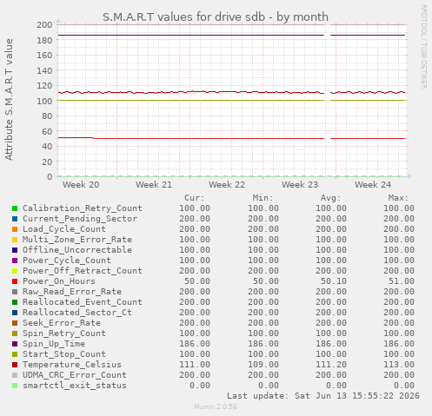The image size is (432, 416).
Task: Click the Min: column header
Action: [x=263, y=198]
